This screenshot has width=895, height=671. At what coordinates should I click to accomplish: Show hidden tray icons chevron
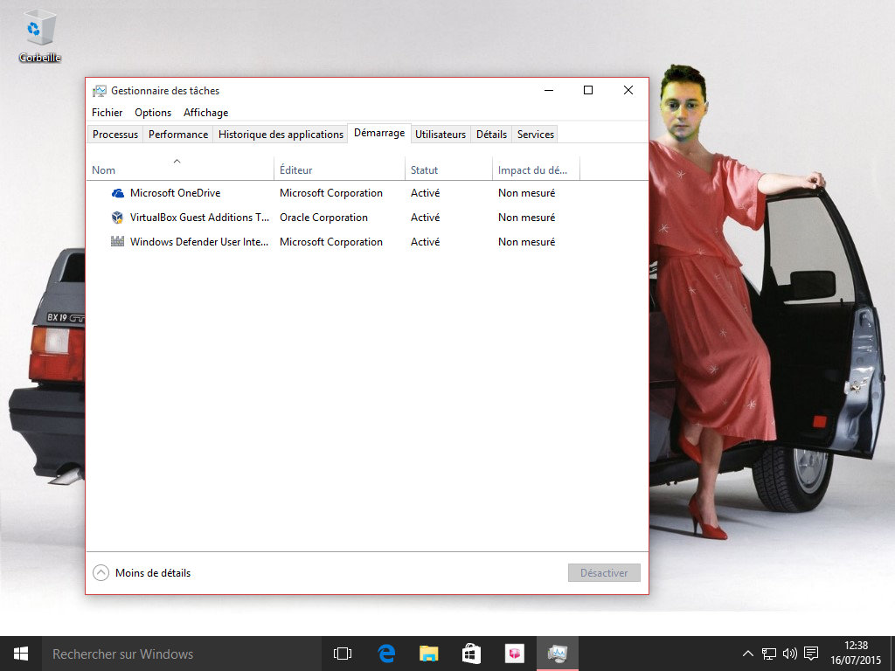[748, 654]
